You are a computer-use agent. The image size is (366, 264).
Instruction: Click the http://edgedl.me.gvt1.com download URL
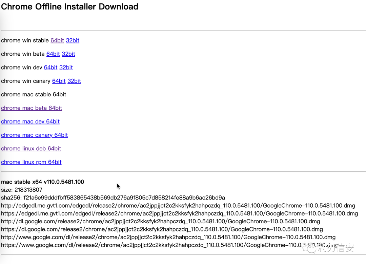click(178, 206)
